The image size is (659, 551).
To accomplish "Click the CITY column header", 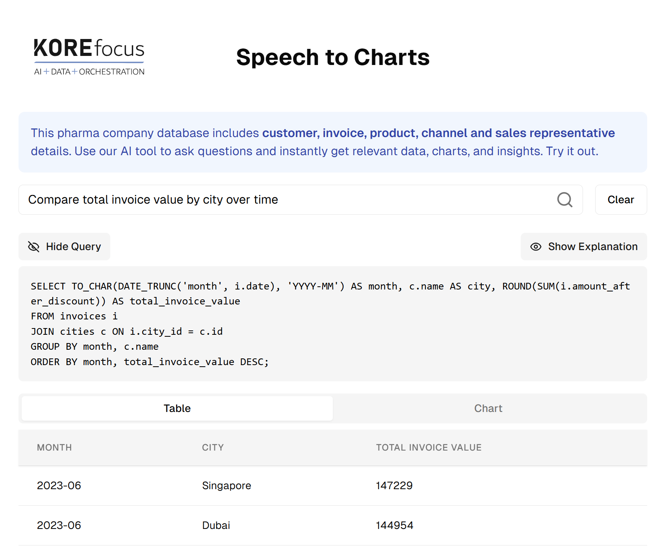I will pos(213,447).
